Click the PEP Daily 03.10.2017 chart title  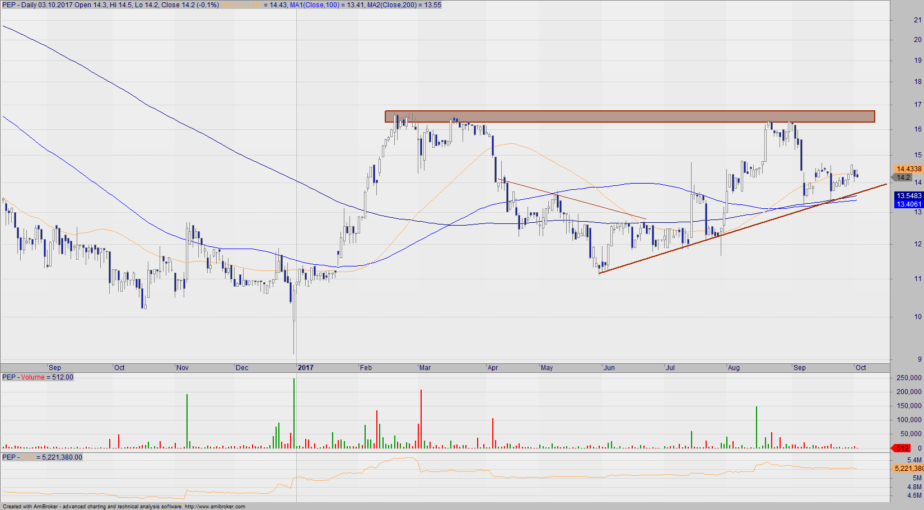click(110, 5)
